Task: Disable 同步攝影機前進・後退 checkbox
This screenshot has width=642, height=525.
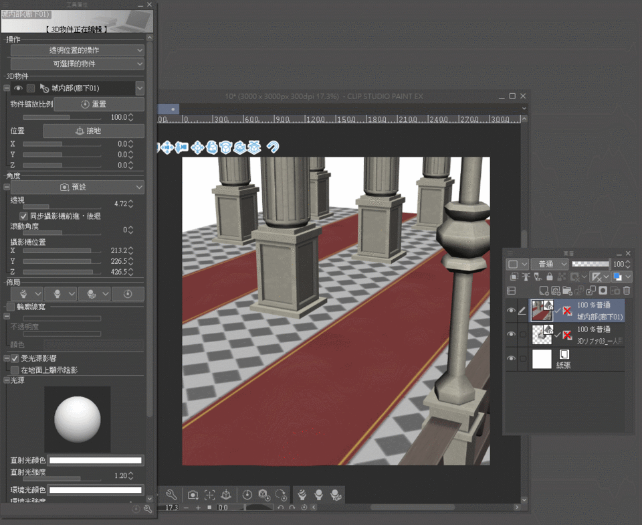Action: 24,217
